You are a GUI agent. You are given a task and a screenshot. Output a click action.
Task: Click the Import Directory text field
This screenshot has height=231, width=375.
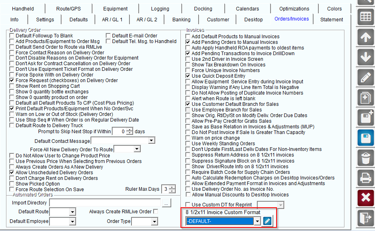click(x=105, y=203)
